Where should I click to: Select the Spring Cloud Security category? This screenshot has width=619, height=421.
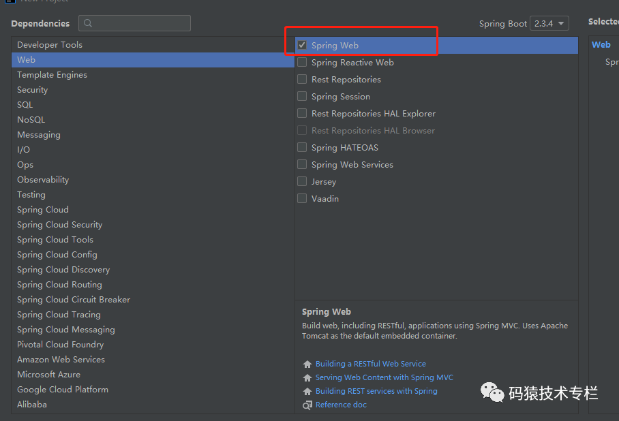tap(153, 225)
